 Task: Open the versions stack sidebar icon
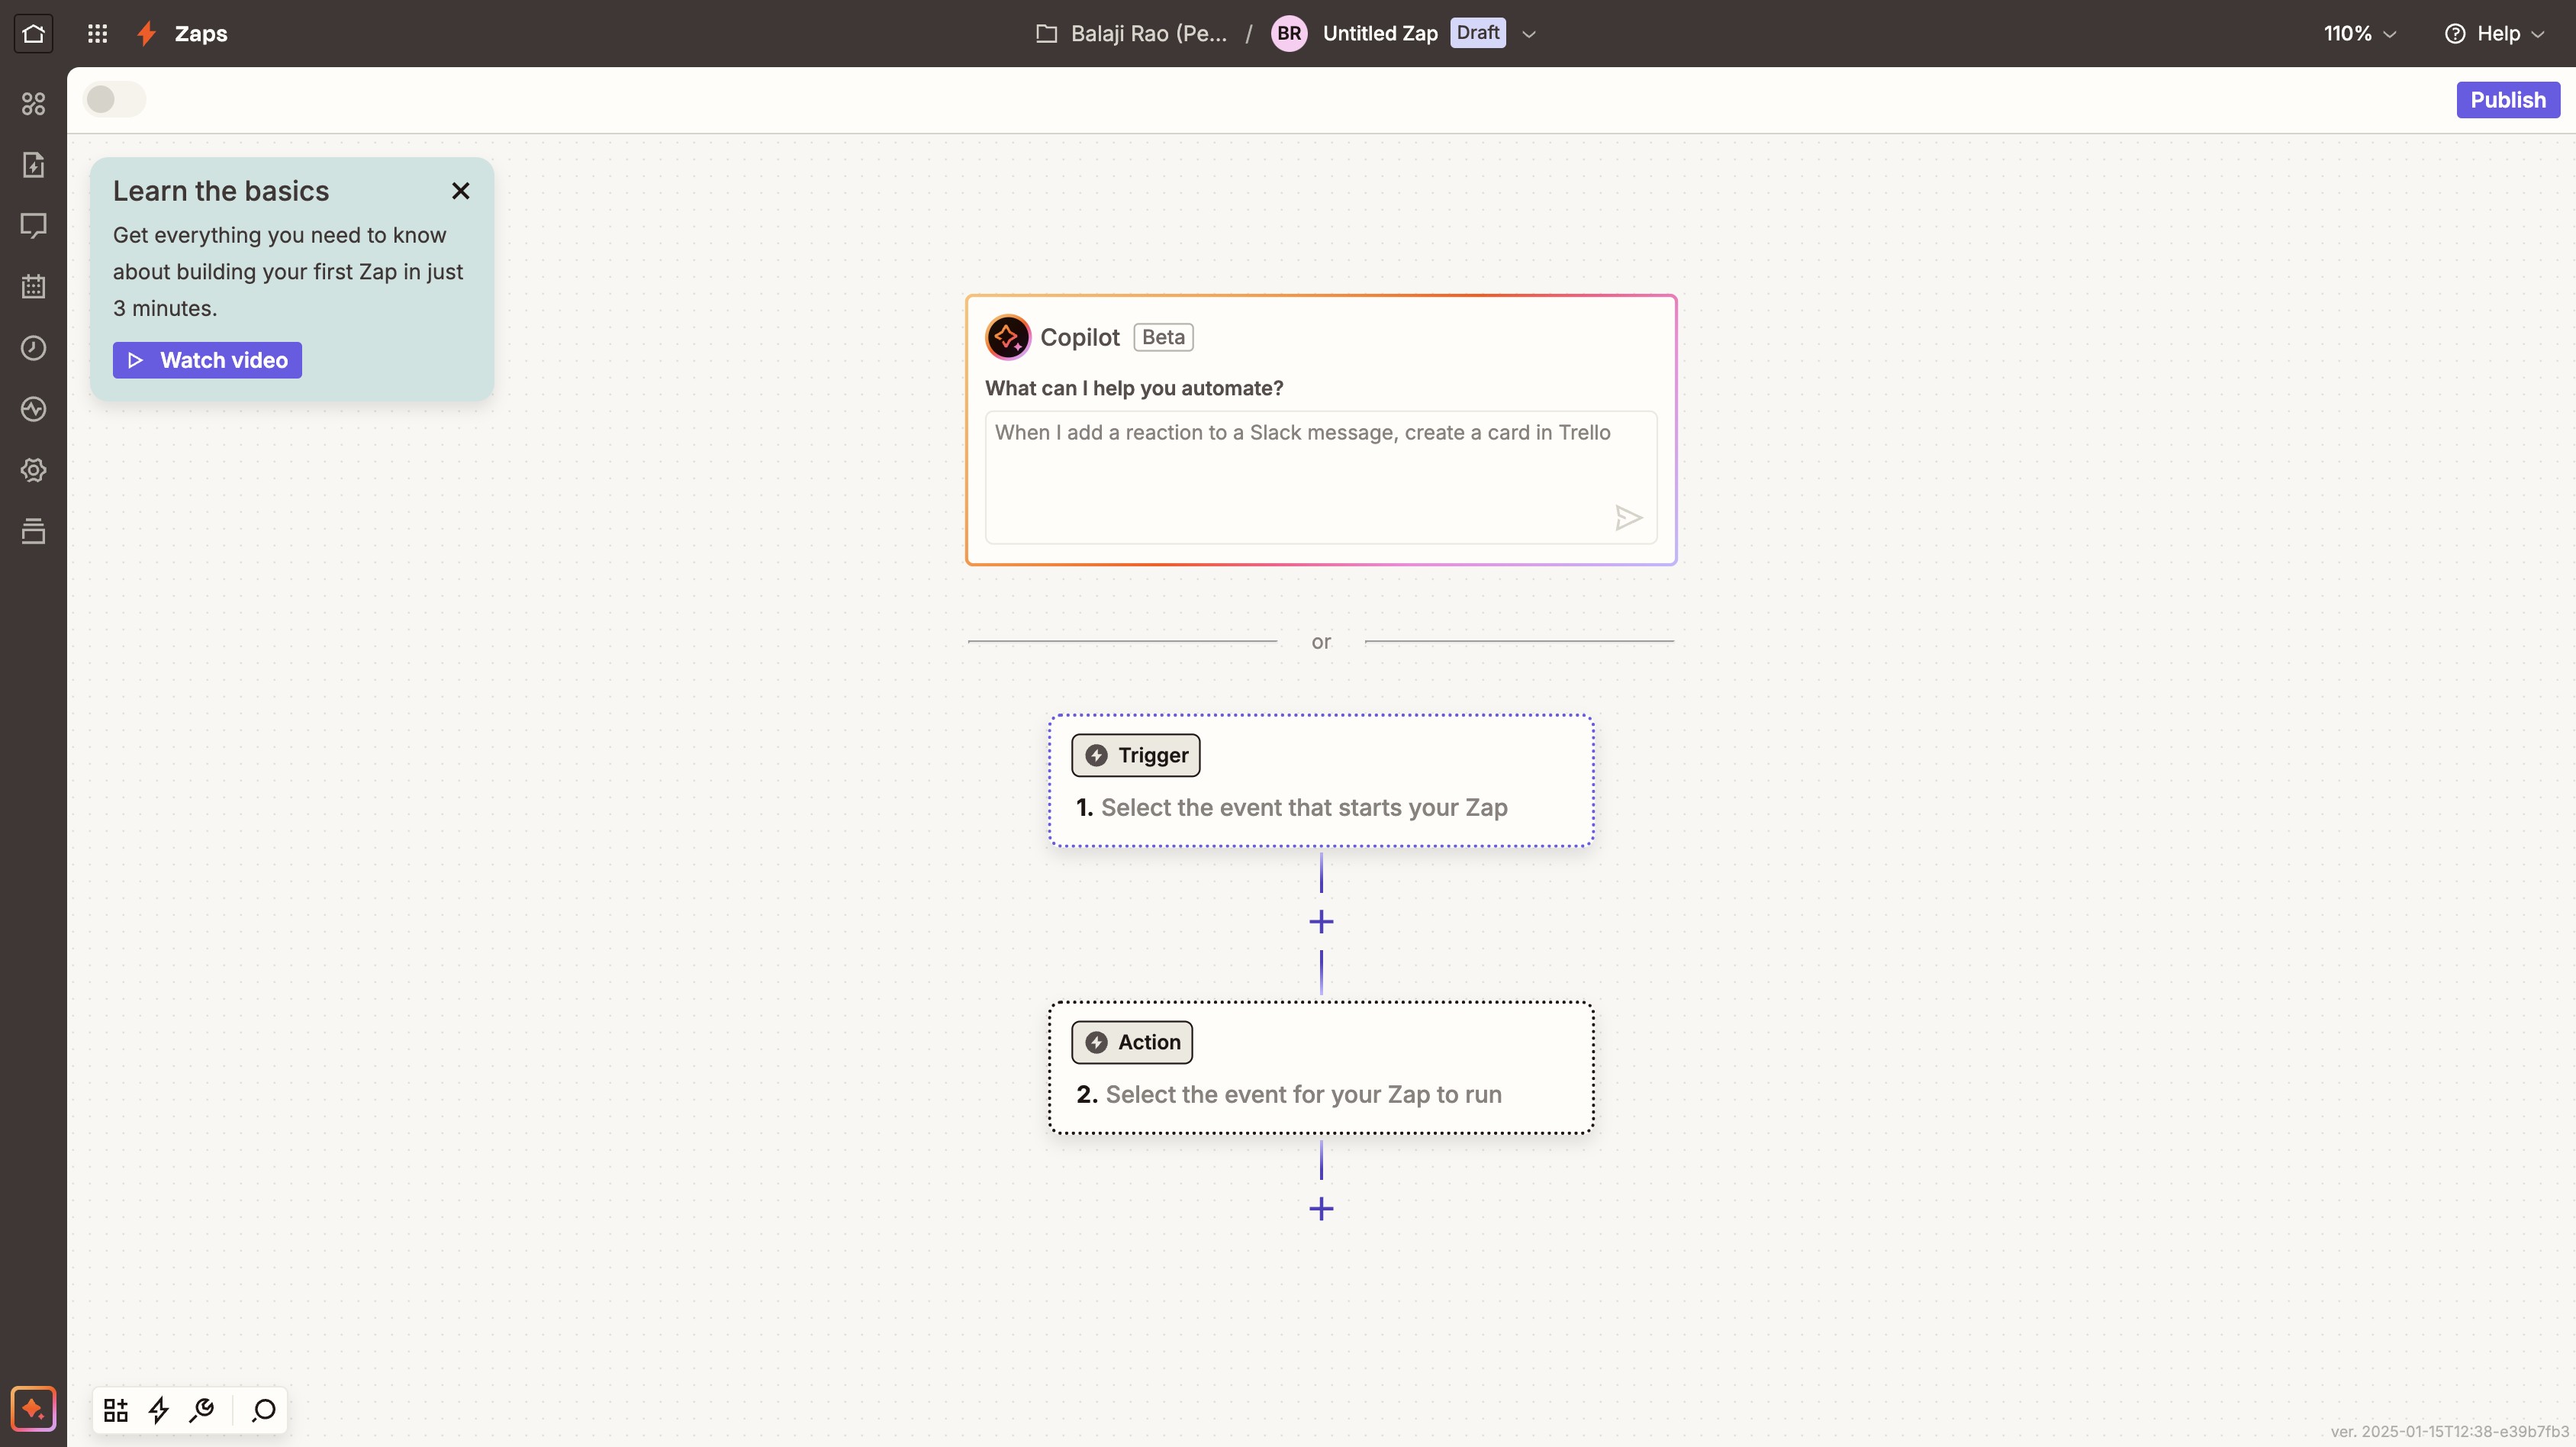pyautogui.click(x=33, y=531)
